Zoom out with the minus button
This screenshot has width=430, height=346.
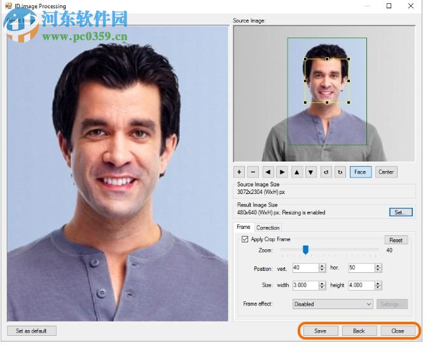[x=253, y=172]
